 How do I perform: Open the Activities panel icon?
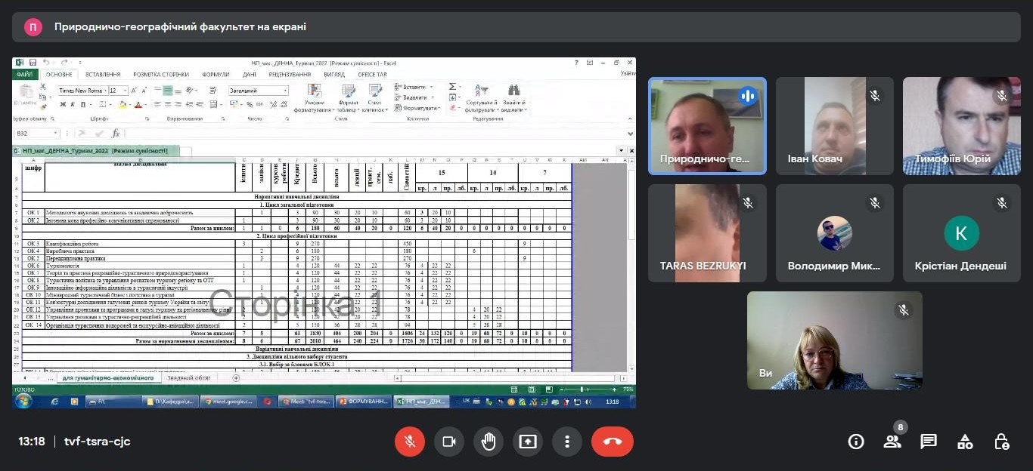(x=965, y=442)
